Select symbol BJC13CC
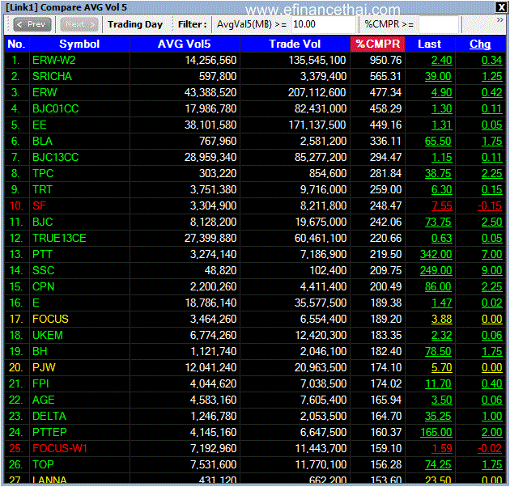Image resolution: width=510 pixels, height=487 pixels. click(x=55, y=158)
